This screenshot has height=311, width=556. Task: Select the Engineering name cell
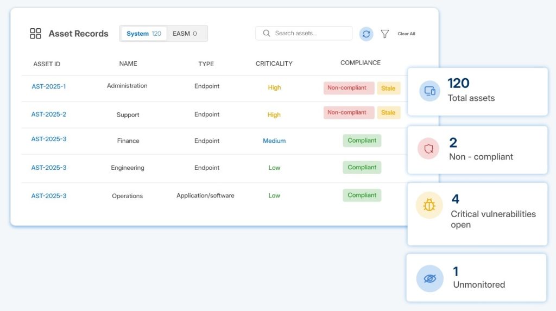128,168
